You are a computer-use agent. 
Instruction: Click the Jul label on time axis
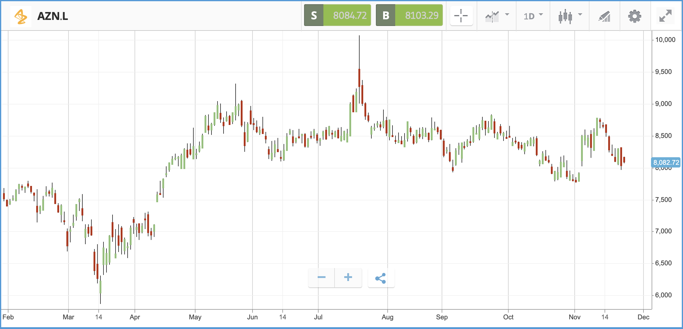coord(318,317)
